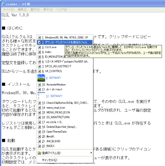Open the 書式(O) menu
Screen dimensions: 165x166
(x=35, y=10)
